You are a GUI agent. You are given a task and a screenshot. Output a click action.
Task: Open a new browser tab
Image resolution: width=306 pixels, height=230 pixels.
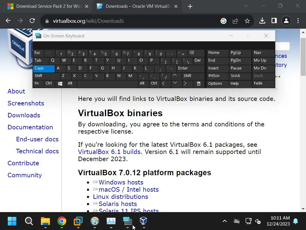pos(190,7)
